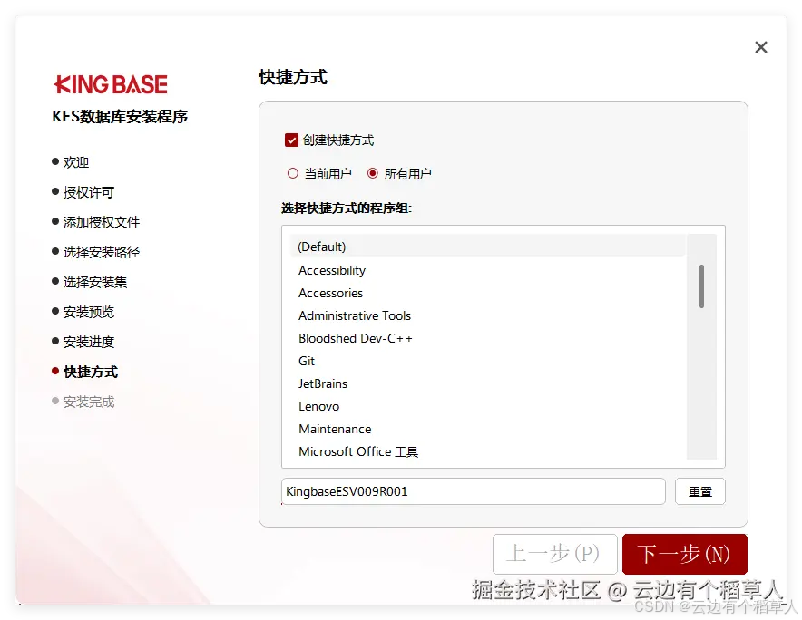This screenshot has height=620, width=802.
Task: Click the 重置 reset button
Action: (699, 491)
